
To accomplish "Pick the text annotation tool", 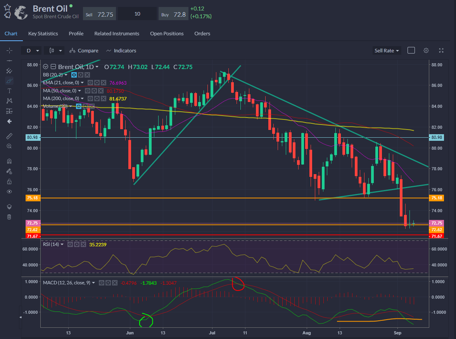I will pyautogui.click(x=9, y=91).
